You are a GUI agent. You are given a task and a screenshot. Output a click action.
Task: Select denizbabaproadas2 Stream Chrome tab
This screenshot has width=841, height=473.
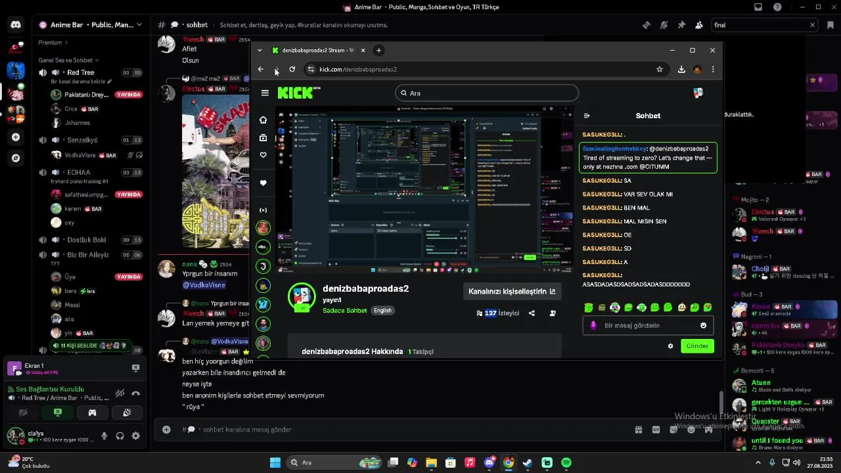(319, 51)
